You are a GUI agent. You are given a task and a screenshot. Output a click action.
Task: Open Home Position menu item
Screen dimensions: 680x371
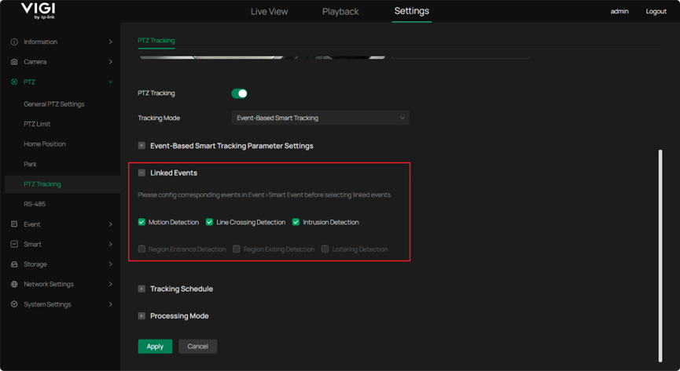[x=45, y=144]
